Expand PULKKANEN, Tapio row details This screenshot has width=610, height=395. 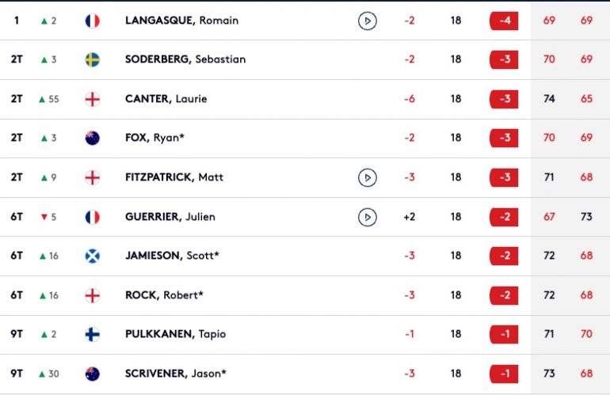[305, 334]
